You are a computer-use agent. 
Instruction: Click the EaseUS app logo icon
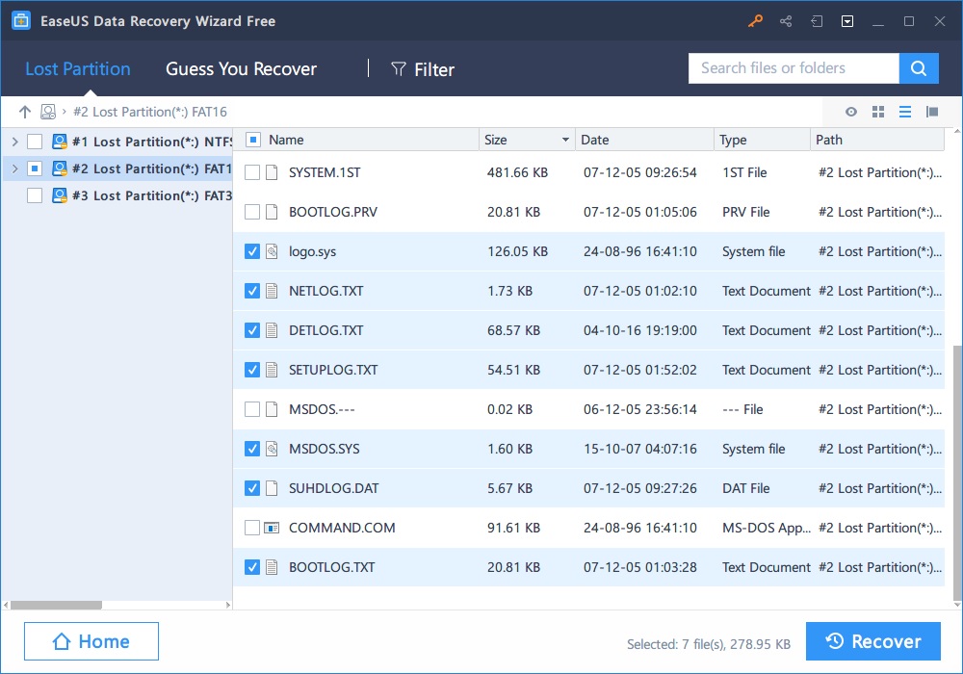tap(21, 21)
